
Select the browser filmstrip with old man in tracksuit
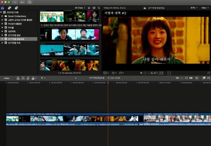tap(69, 17)
